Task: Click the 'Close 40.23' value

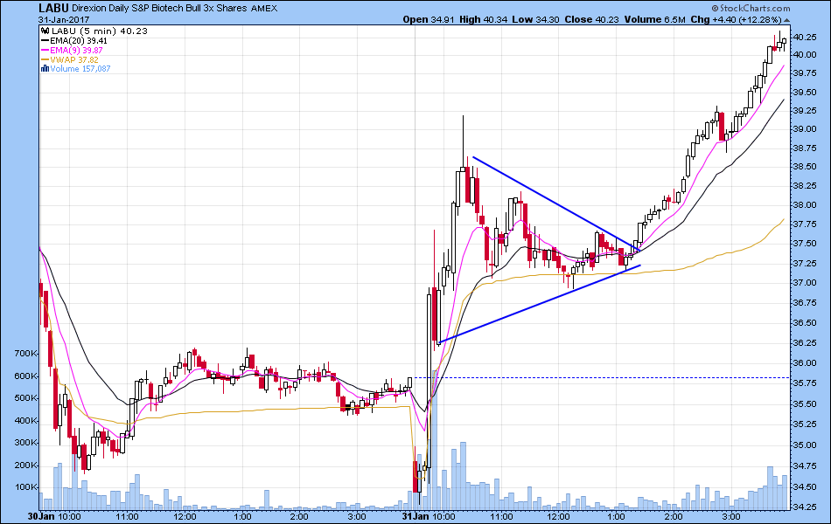Action: tap(591, 19)
